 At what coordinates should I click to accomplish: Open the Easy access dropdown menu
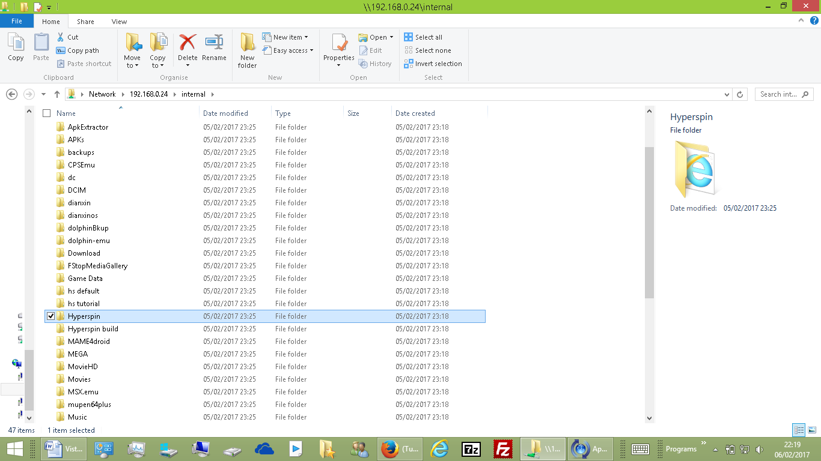(288, 50)
